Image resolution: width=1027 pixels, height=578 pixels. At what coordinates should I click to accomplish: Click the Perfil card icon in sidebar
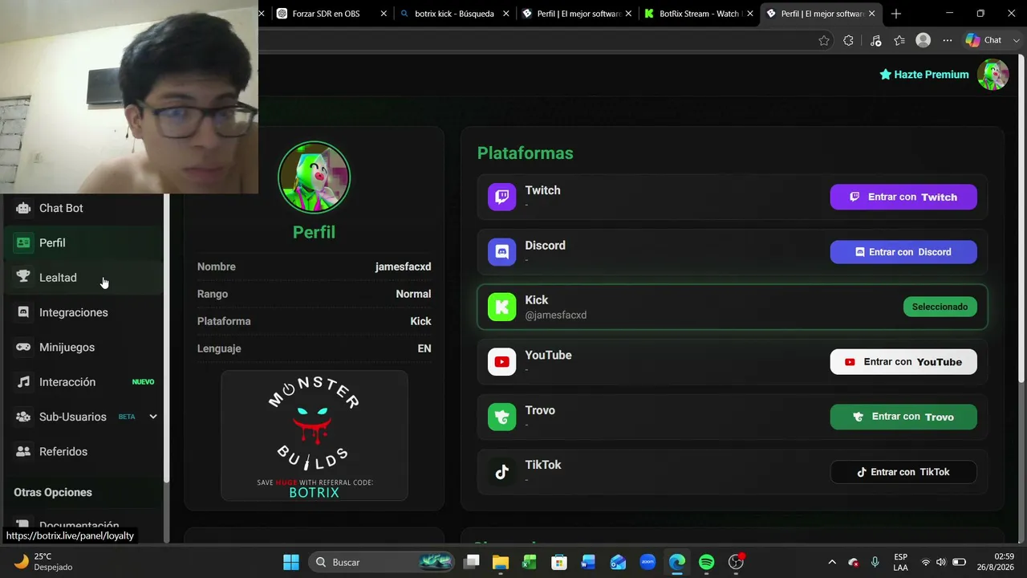[x=23, y=242]
